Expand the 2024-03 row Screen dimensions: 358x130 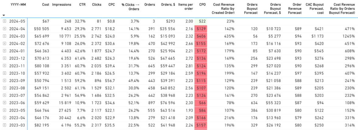pyautogui.click(x=4, y=36)
